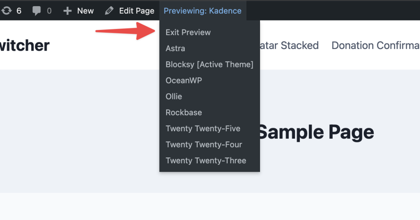Click the updates circular arrows icon

pos(6,11)
